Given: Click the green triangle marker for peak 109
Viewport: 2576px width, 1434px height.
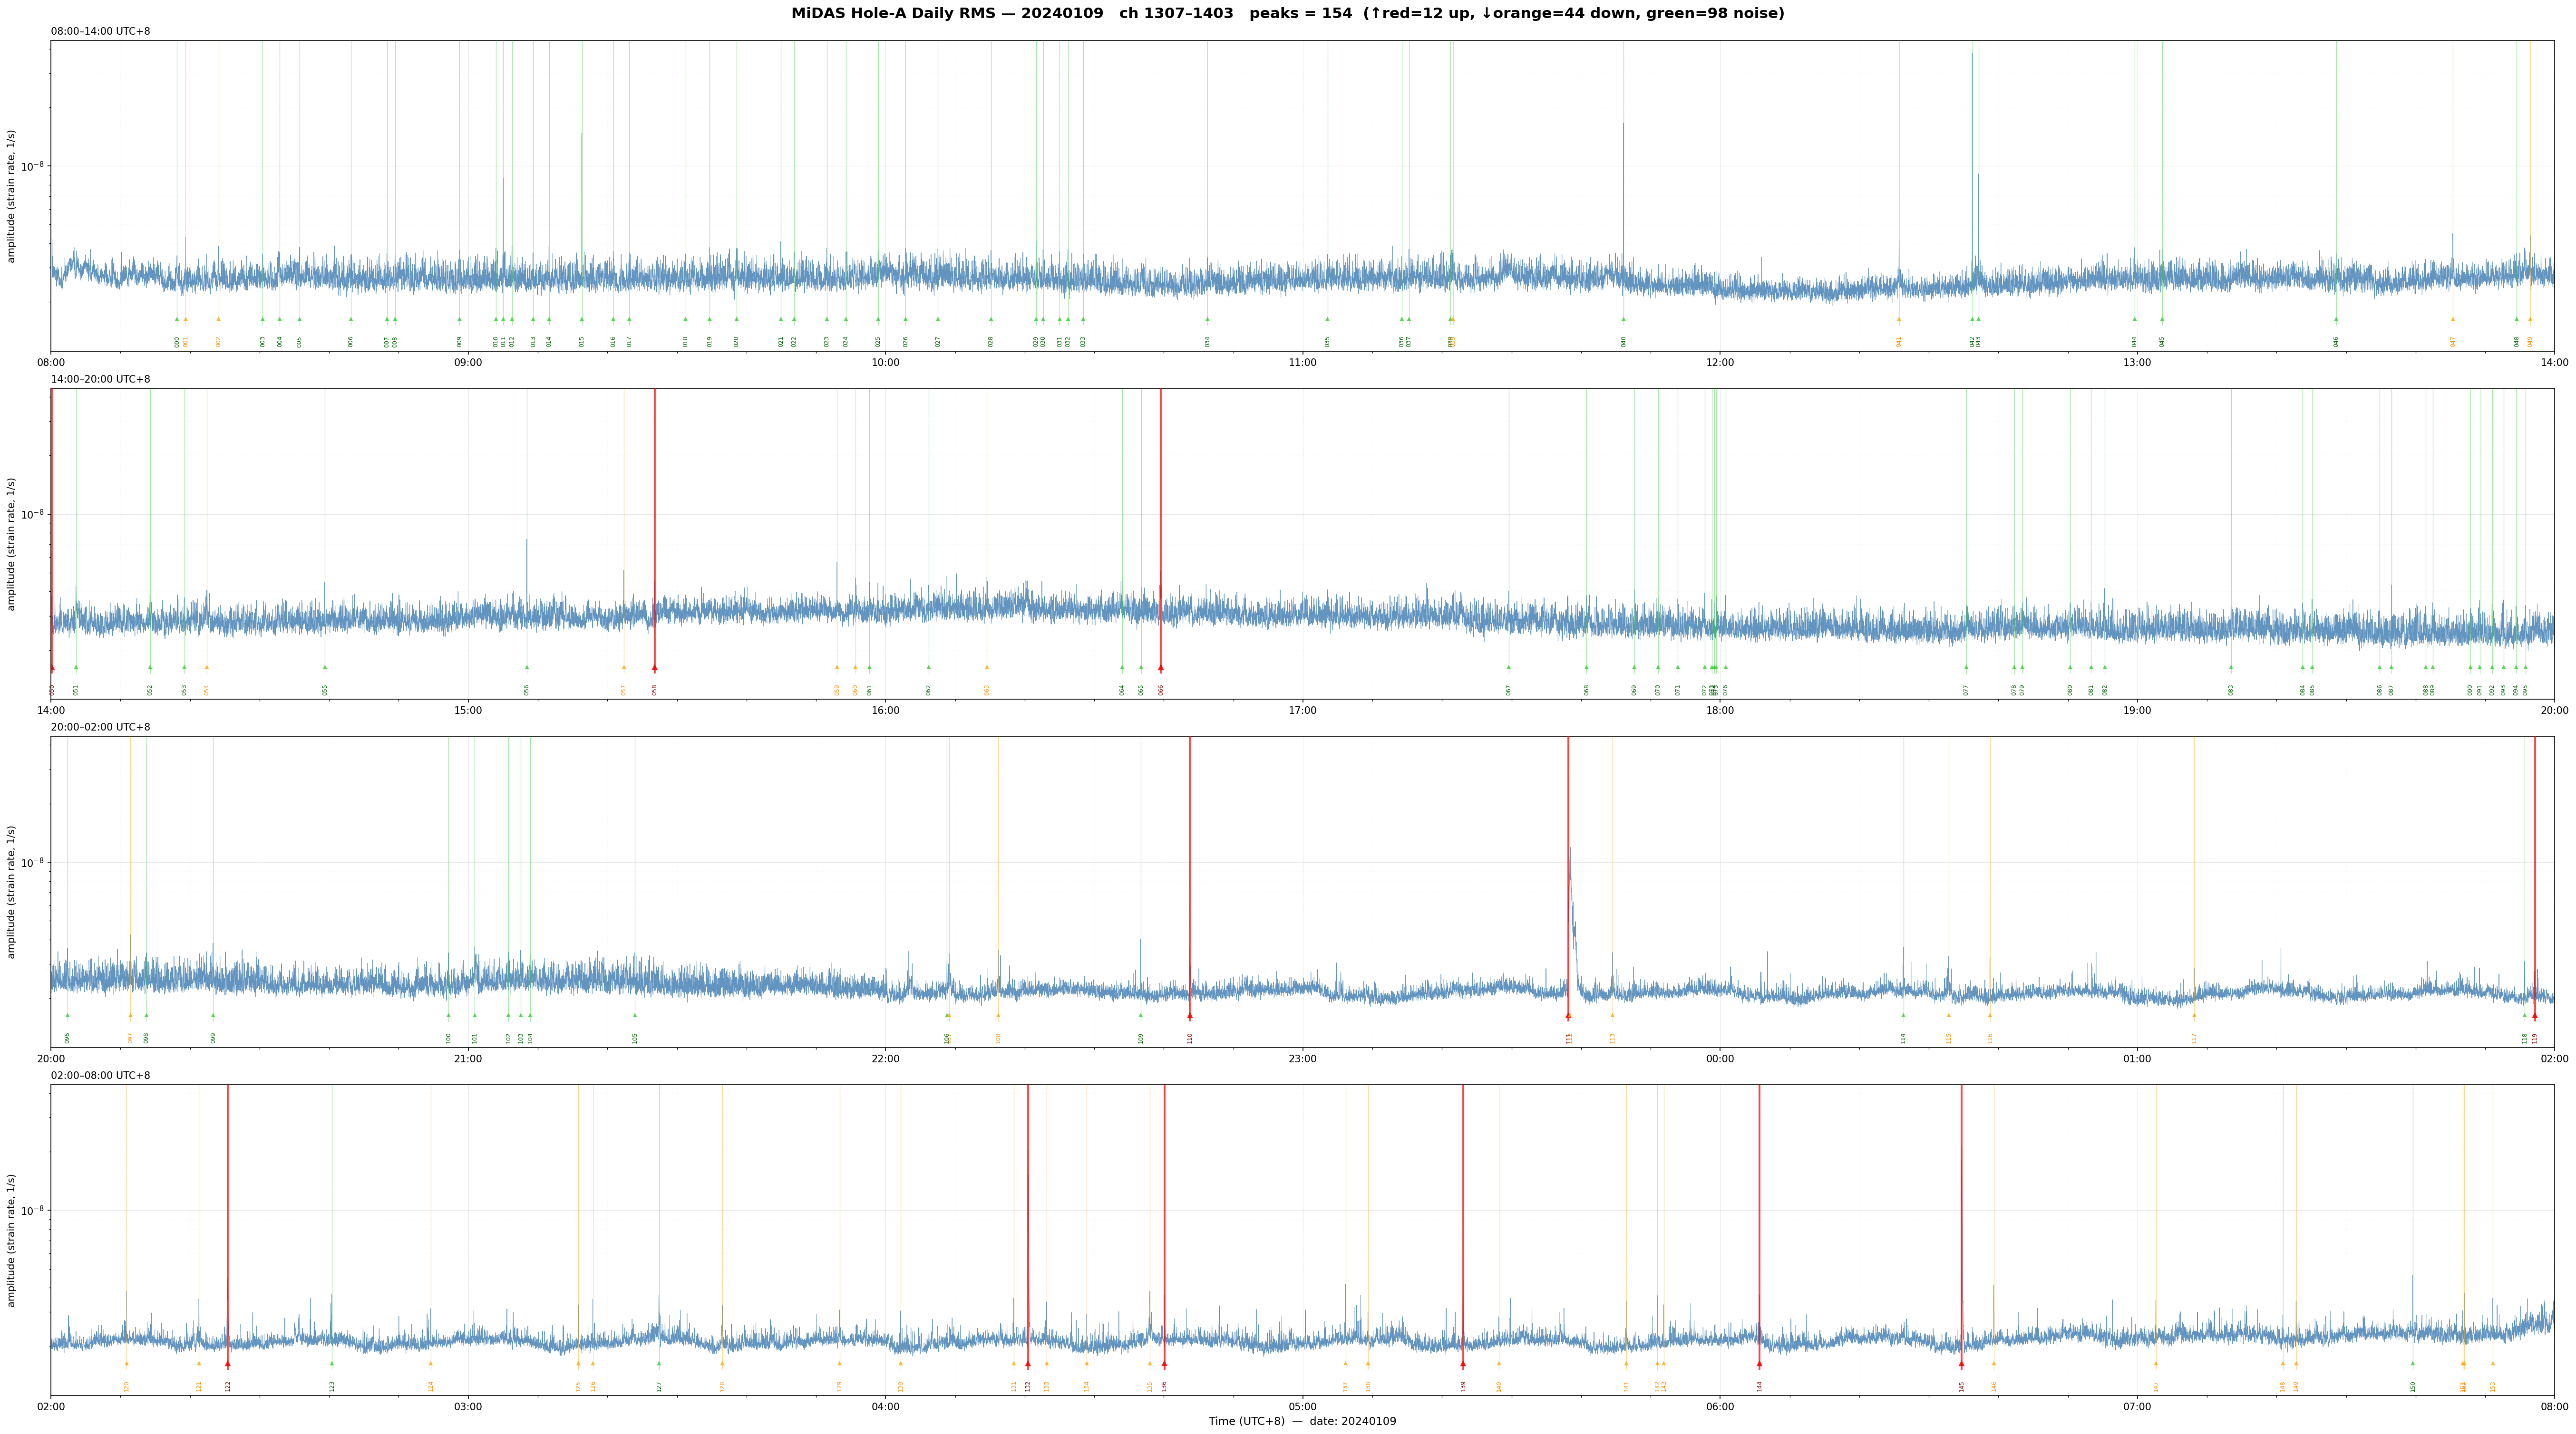Looking at the screenshot, I should click(x=1141, y=1015).
